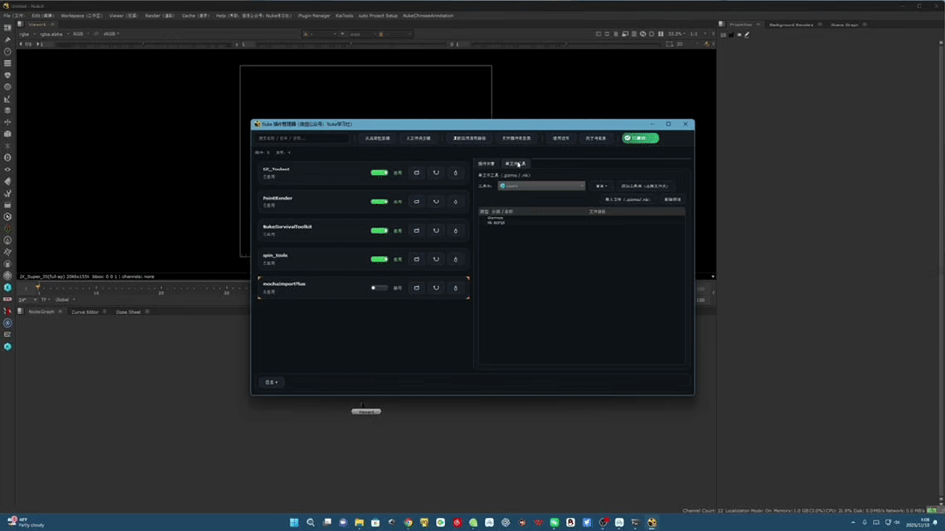Click the delete button beside import file
The image size is (945, 531).
tap(672, 199)
